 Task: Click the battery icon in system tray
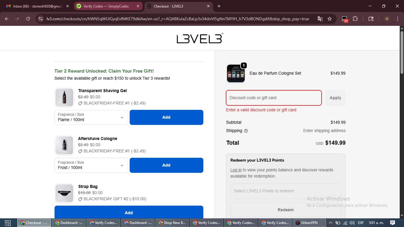point(338,223)
